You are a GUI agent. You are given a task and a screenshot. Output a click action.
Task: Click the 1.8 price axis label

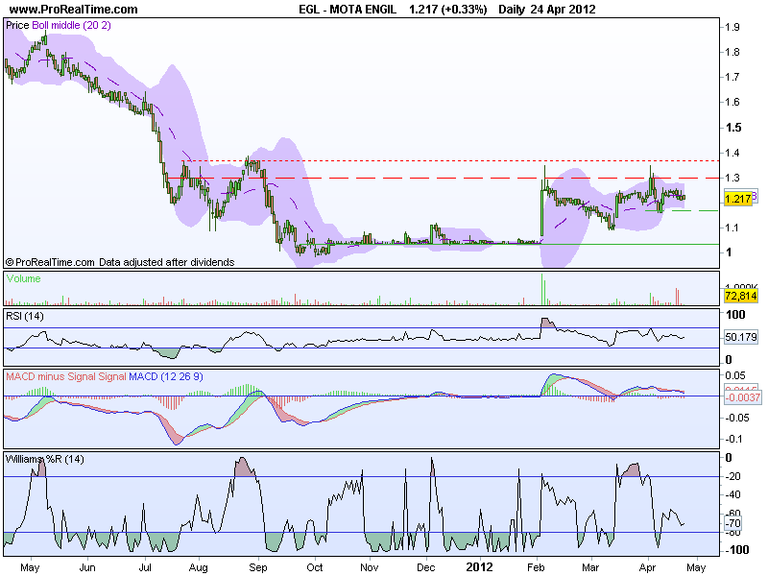click(x=732, y=53)
